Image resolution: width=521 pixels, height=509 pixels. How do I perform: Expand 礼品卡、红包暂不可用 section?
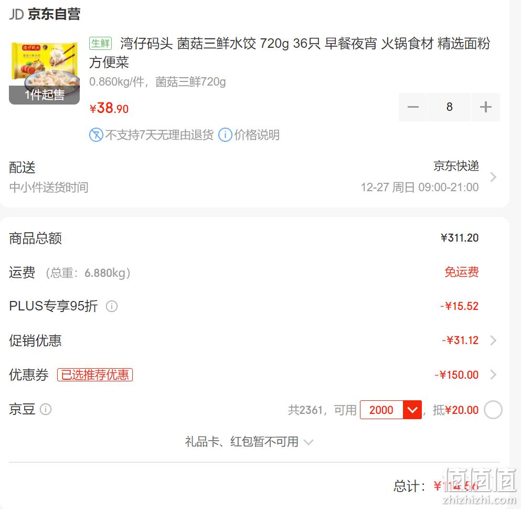click(x=249, y=442)
